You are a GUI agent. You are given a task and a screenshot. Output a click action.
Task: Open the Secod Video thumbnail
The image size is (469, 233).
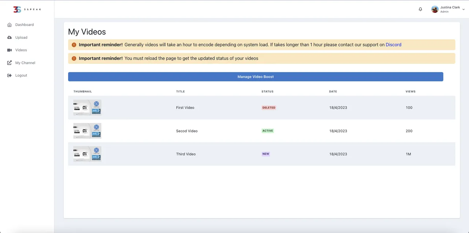point(87,131)
